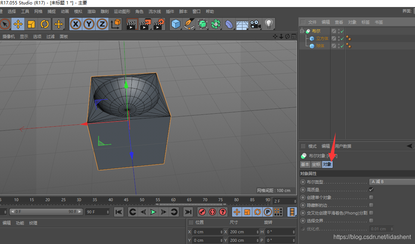This screenshot has width=415, height=244.
Task: Click the Scale tool icon
Action: [x=31, y=24]
